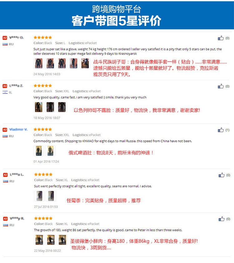234x263 pixels.
Task: Click reviewer name in last review
Action: click(17, 218)
